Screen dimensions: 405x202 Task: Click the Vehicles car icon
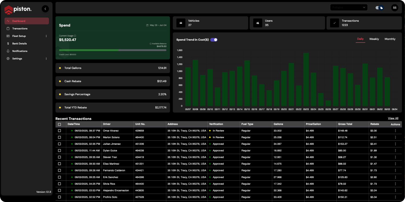point(181,23)
